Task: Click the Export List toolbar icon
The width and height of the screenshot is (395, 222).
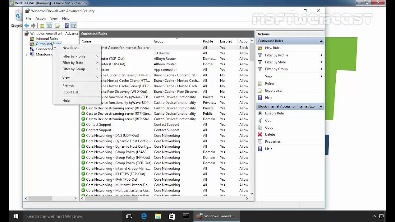Action: click(x=57, y=26)
